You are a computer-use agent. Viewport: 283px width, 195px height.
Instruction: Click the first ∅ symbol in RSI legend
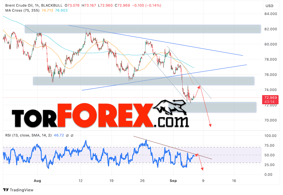point(67,136)
